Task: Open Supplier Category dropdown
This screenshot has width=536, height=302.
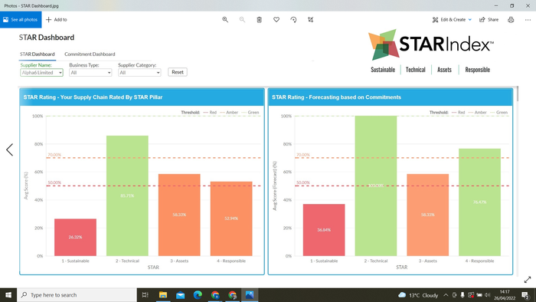Action: (x=139, y=73)
